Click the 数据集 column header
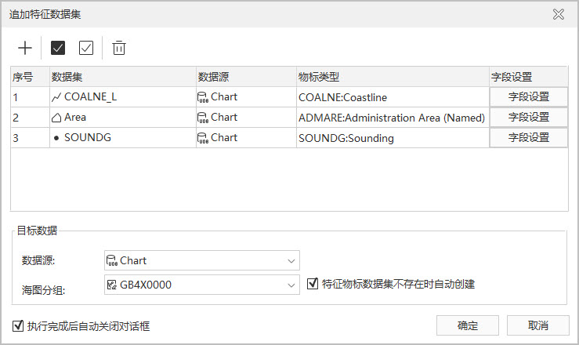The width and height of the screenshot is (579, 345). click(x=121, y=77)
